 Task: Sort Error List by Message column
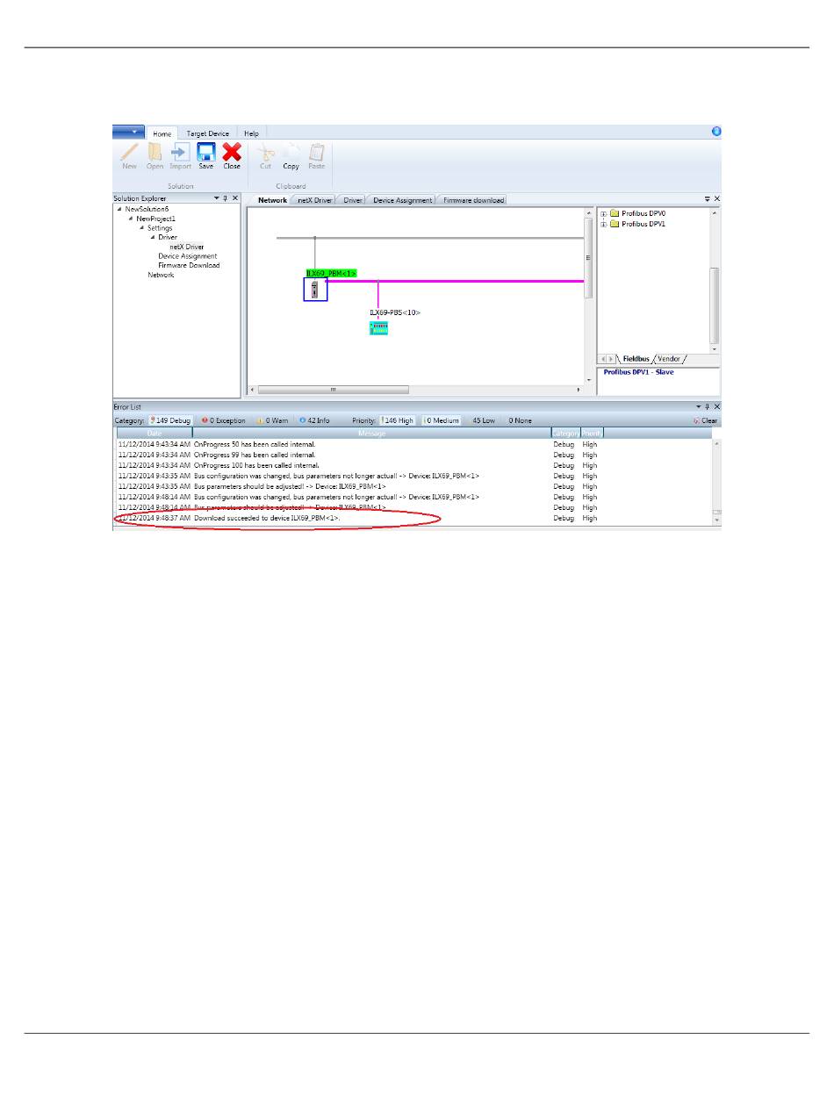tap(371, 433)
